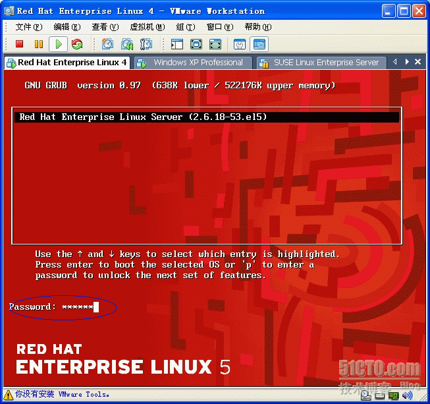The width and height of the screenshot is (430, 404).
Task: Close the VMware Workstation window
Action: 419,11
